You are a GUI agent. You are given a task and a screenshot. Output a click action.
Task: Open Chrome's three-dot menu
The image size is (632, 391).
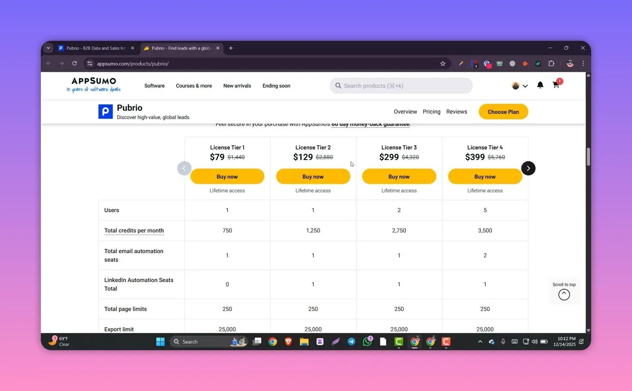point(583,63)
